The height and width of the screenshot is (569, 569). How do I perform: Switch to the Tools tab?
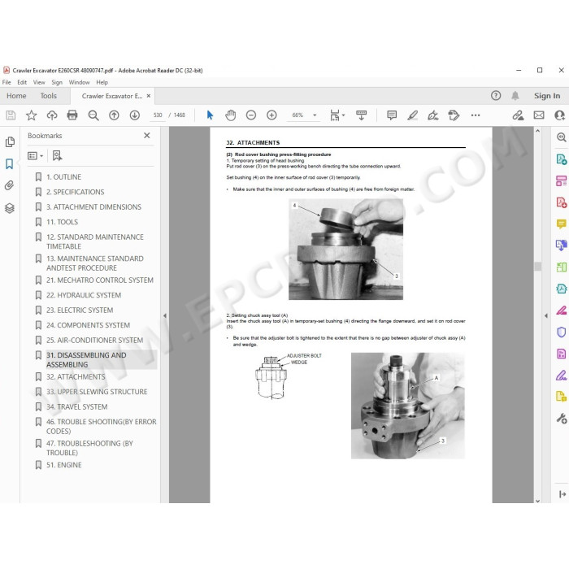pos(48,96)
